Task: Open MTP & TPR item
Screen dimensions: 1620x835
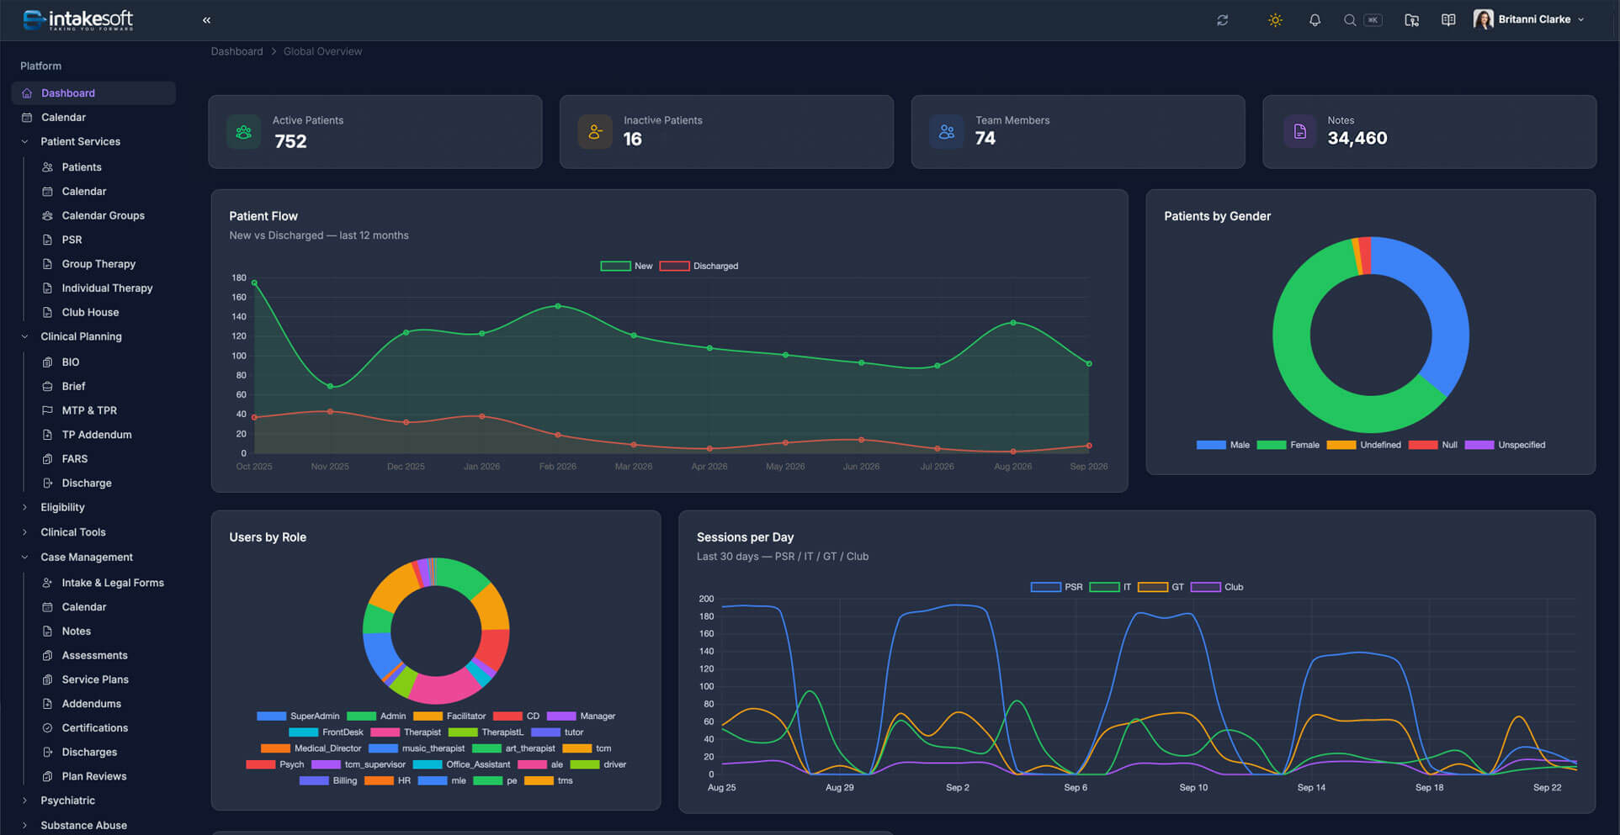Action: 89,410
